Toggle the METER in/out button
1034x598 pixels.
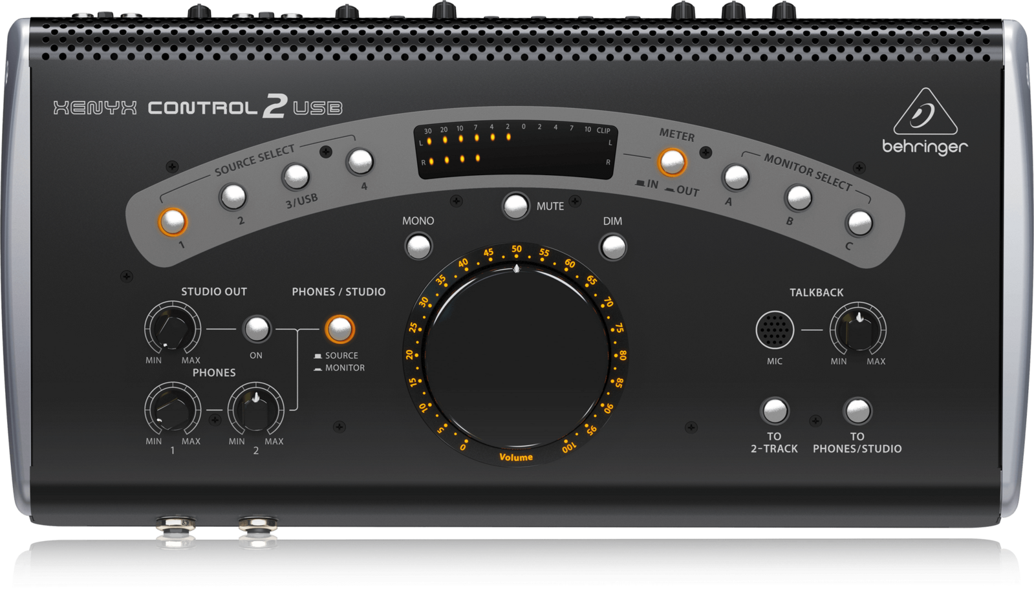672,162
